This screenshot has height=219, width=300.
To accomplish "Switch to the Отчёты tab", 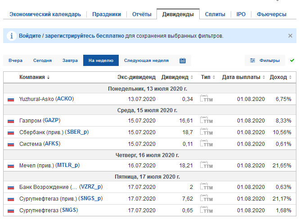I will tap(142, 14).
